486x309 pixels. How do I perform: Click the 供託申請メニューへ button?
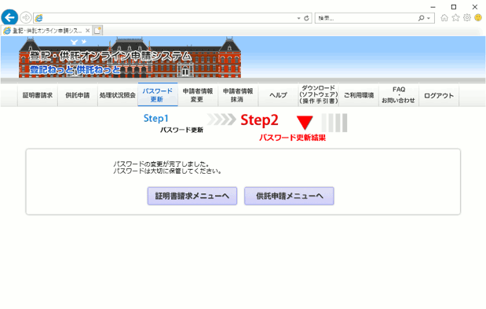[x=289, y=196]
